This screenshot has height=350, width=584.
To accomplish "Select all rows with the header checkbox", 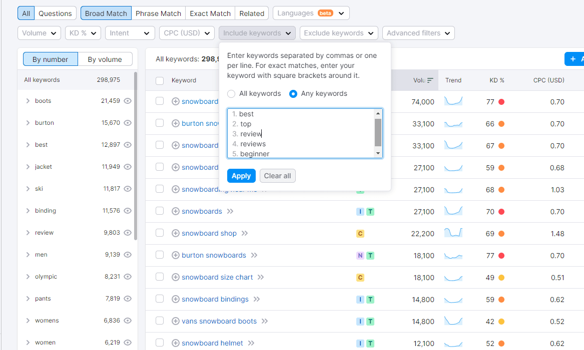I will tap(159, 80).
